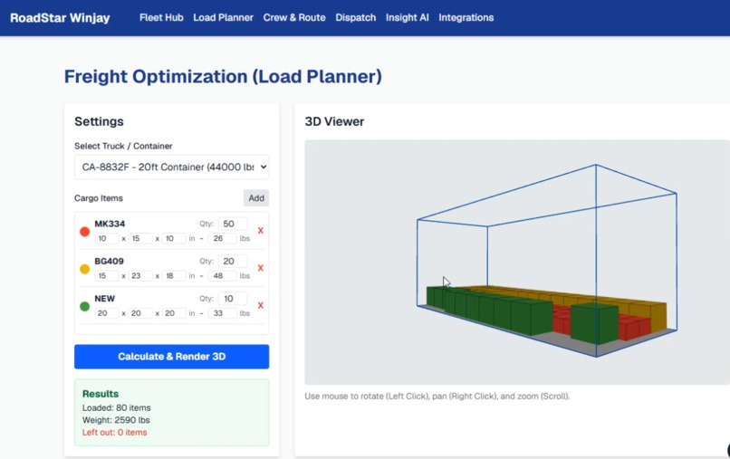Viewport: 730px width, 459px height.
Task: Edit the NEW item quantity field
Action: click(233, 299)
